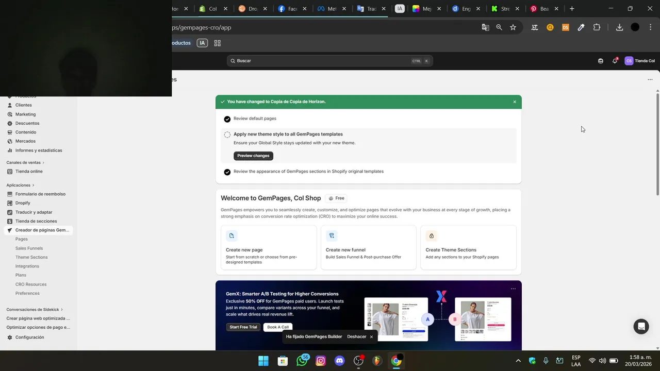Open CRO Resources submenu item
Viewport: 660px width, 371px height.
[31, 284]
